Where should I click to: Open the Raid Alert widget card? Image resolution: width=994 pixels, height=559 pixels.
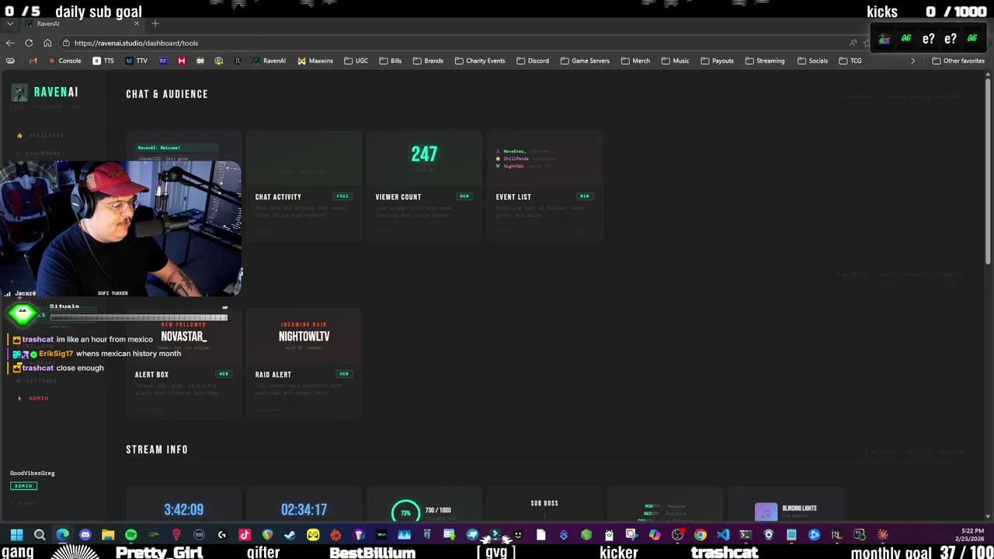(304, 364)
